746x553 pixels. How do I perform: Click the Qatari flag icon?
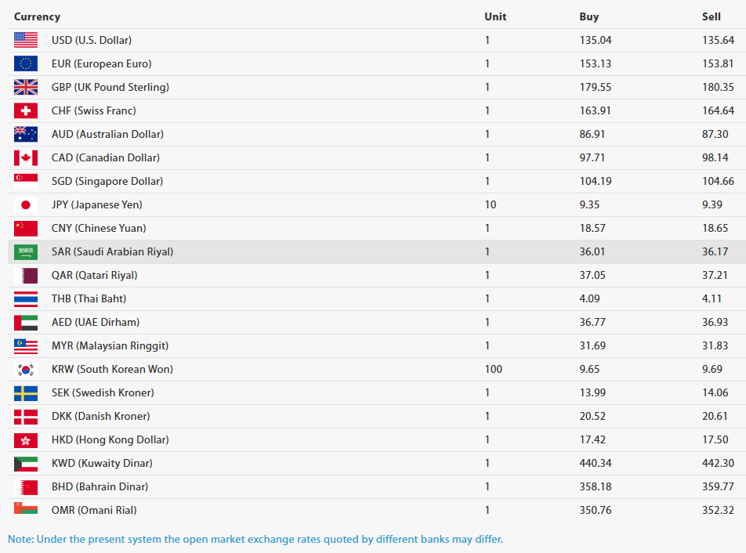[x=25, y=275]
